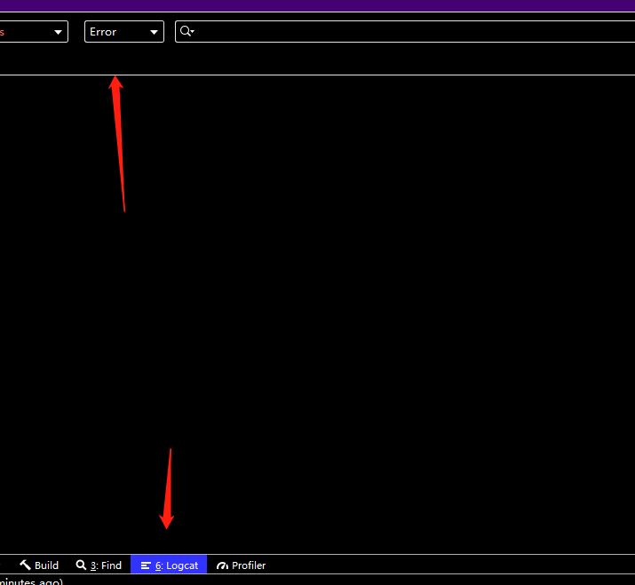
Task: Click the Logcat lines icon
Action: point(146,565)
